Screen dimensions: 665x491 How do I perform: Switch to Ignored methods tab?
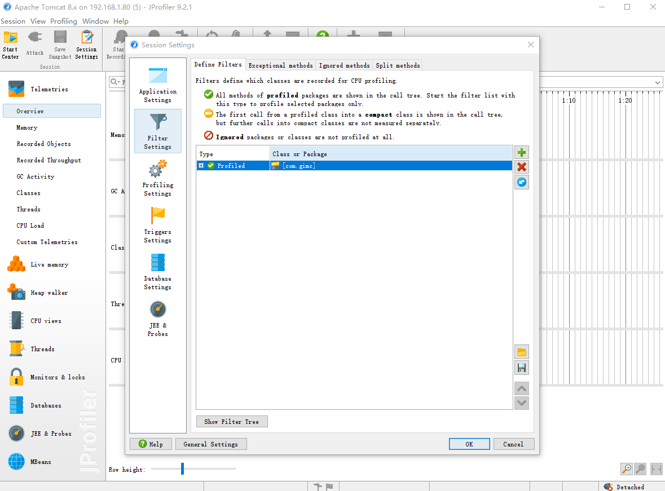point(345,65)
